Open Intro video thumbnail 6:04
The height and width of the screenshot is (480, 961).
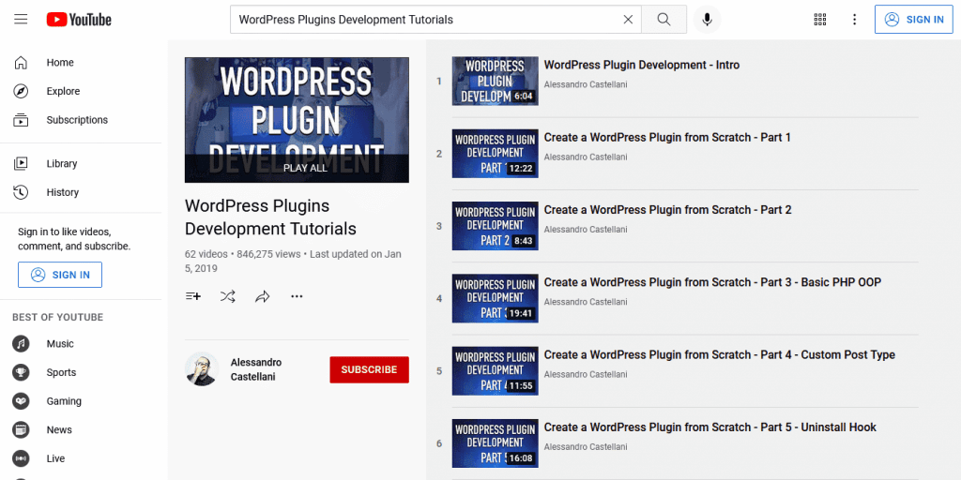496,81
